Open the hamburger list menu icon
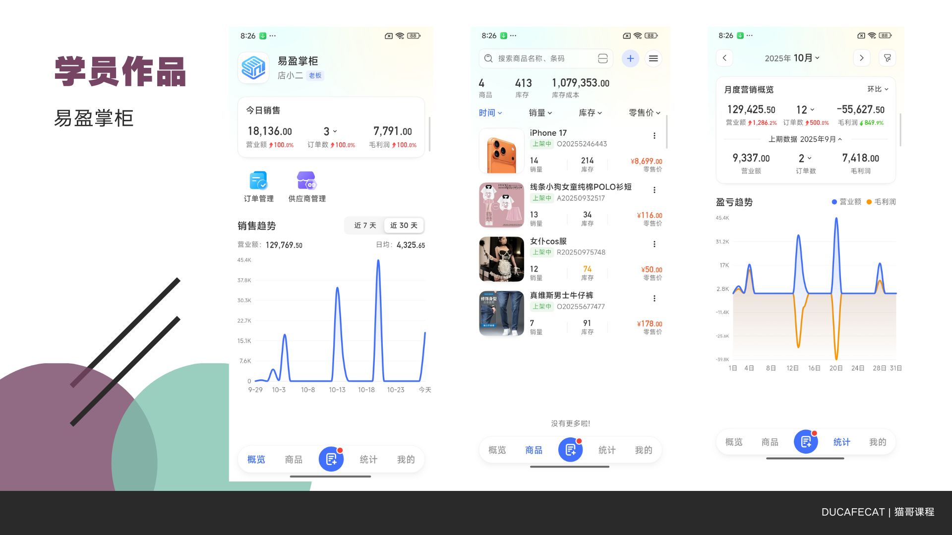This screenshot has width=952, height=535. tap(654, 58)
